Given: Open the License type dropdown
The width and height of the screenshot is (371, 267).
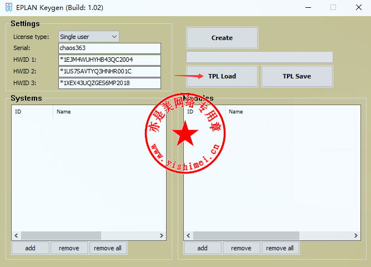Looking at the screenshot, I should pyautogui.click(x=89, y=37).
